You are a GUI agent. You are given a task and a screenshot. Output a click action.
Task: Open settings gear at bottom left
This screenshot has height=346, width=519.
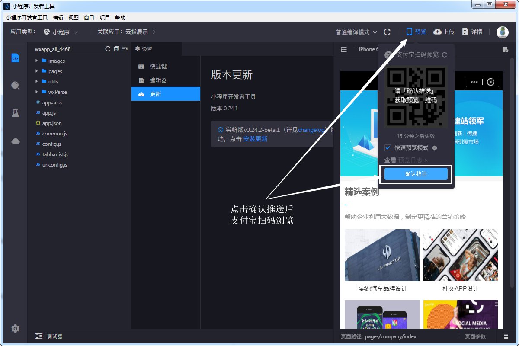coord(15,329)
